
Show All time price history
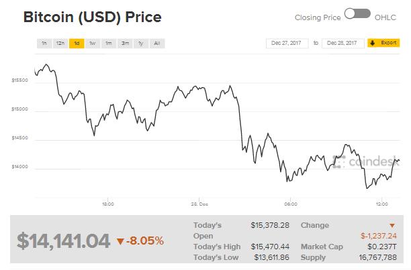[157, 43]
